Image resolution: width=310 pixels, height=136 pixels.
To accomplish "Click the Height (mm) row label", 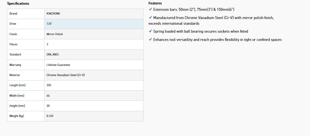I will (17, 106).
